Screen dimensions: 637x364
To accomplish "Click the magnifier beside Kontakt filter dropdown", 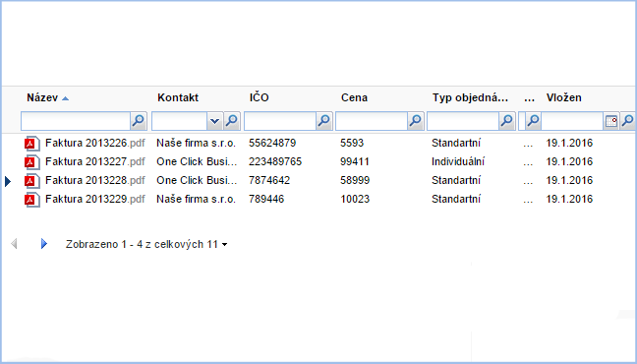I will [x=232, y=121].
